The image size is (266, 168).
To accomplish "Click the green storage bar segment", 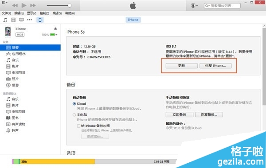I will pyautogui.click(x=16, y=161).
